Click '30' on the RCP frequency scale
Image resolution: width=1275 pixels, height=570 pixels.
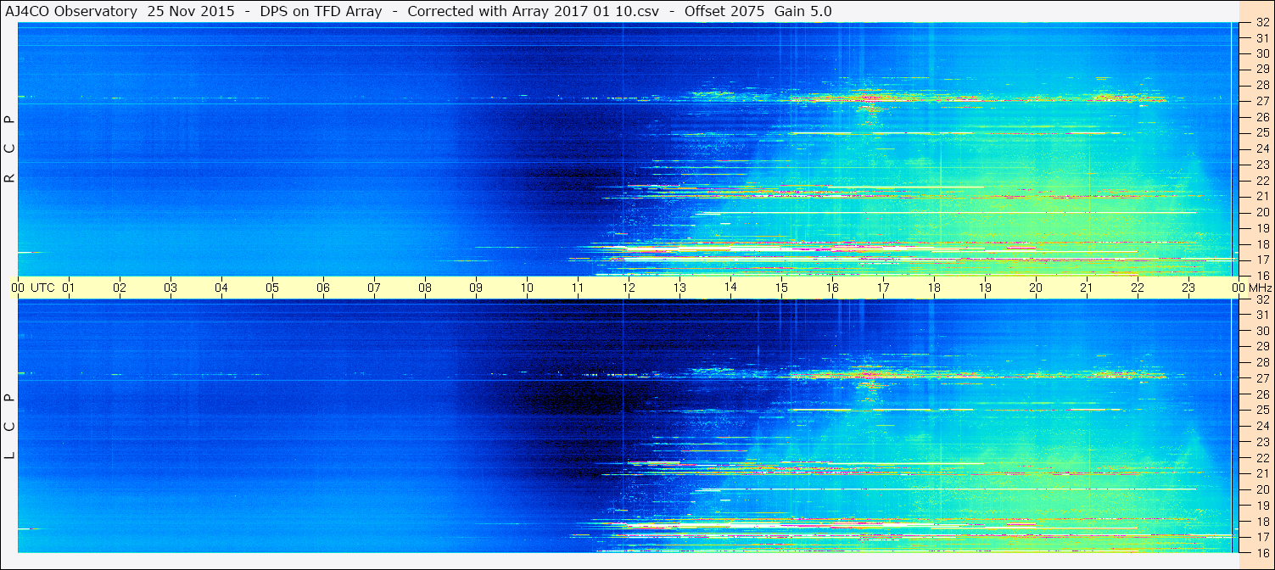[1261, 53]
